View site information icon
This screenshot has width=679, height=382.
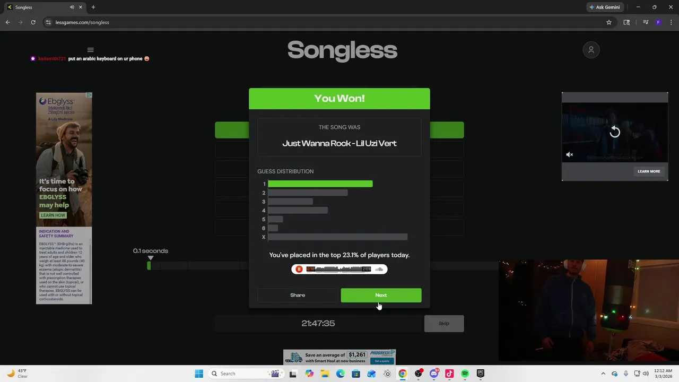pos(48,22)
